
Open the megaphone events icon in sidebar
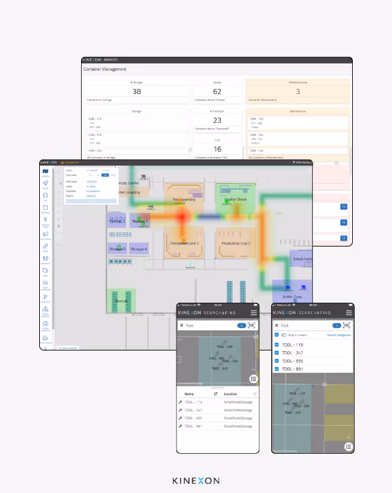coord(46,234)
